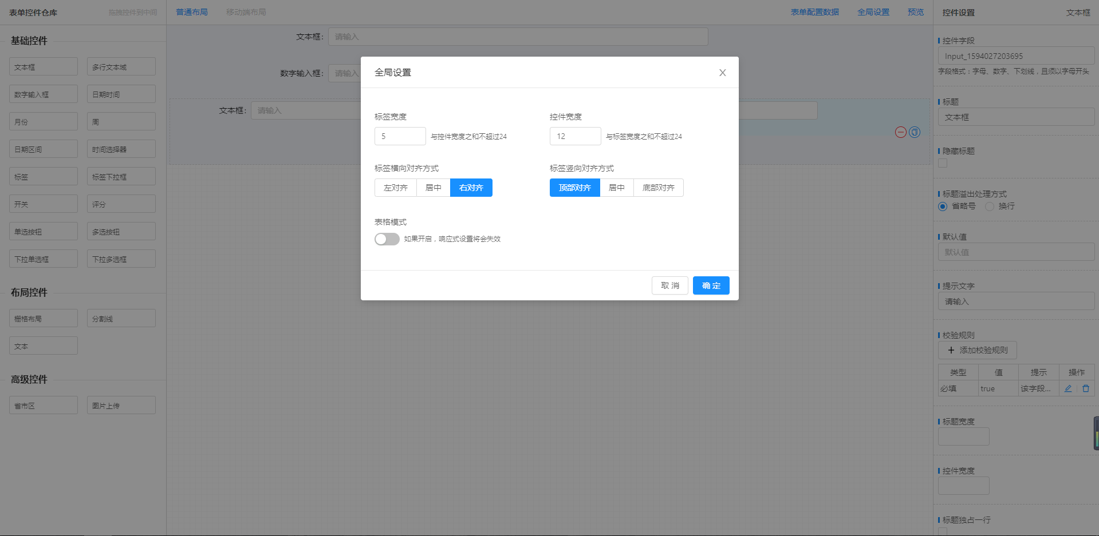Pick 栅格布局 layout widget
Viewport: 1099px width, 536px height.
coord(44,318)
